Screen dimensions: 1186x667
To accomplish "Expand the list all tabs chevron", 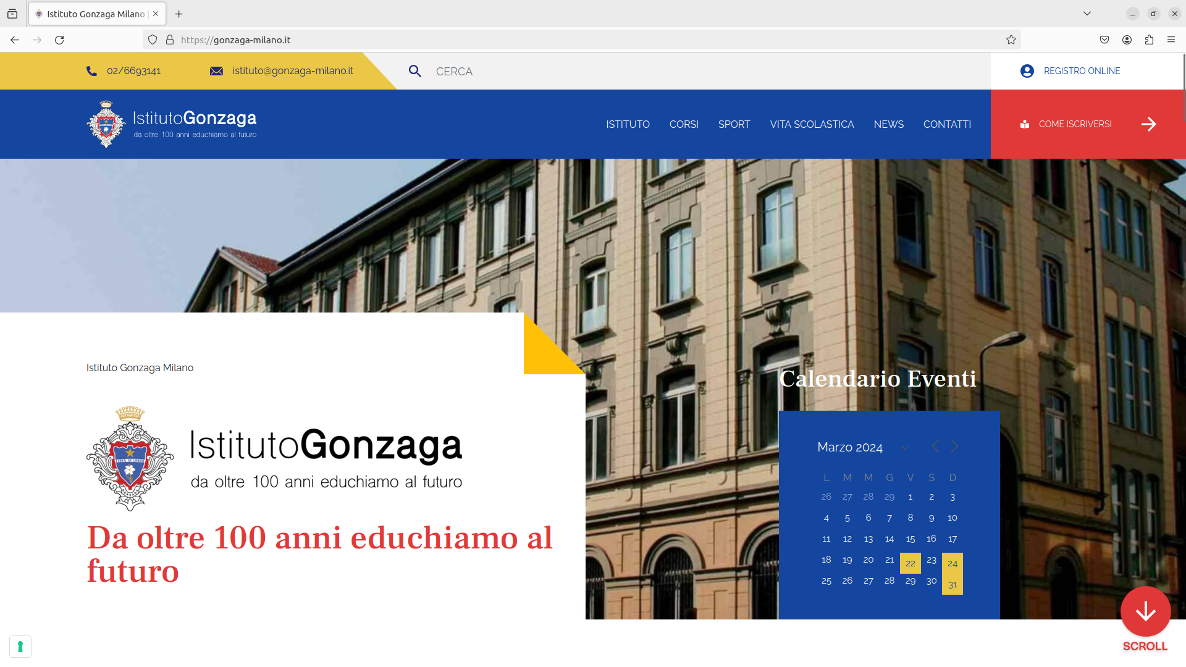I will point(1087,14).
